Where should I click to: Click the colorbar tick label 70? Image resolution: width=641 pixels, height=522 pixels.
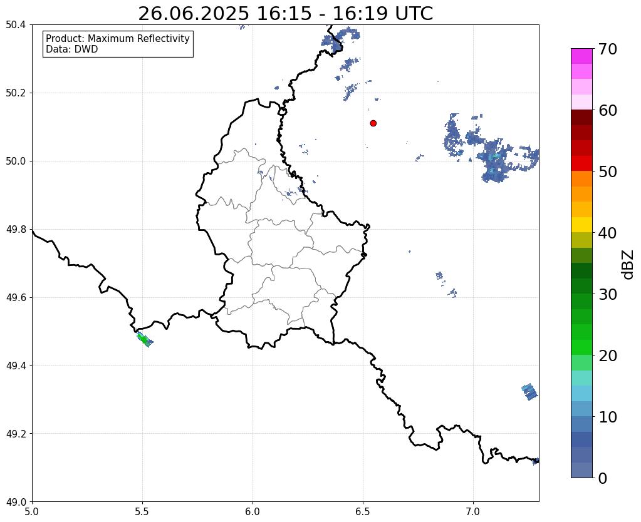(x=608, y=49)
